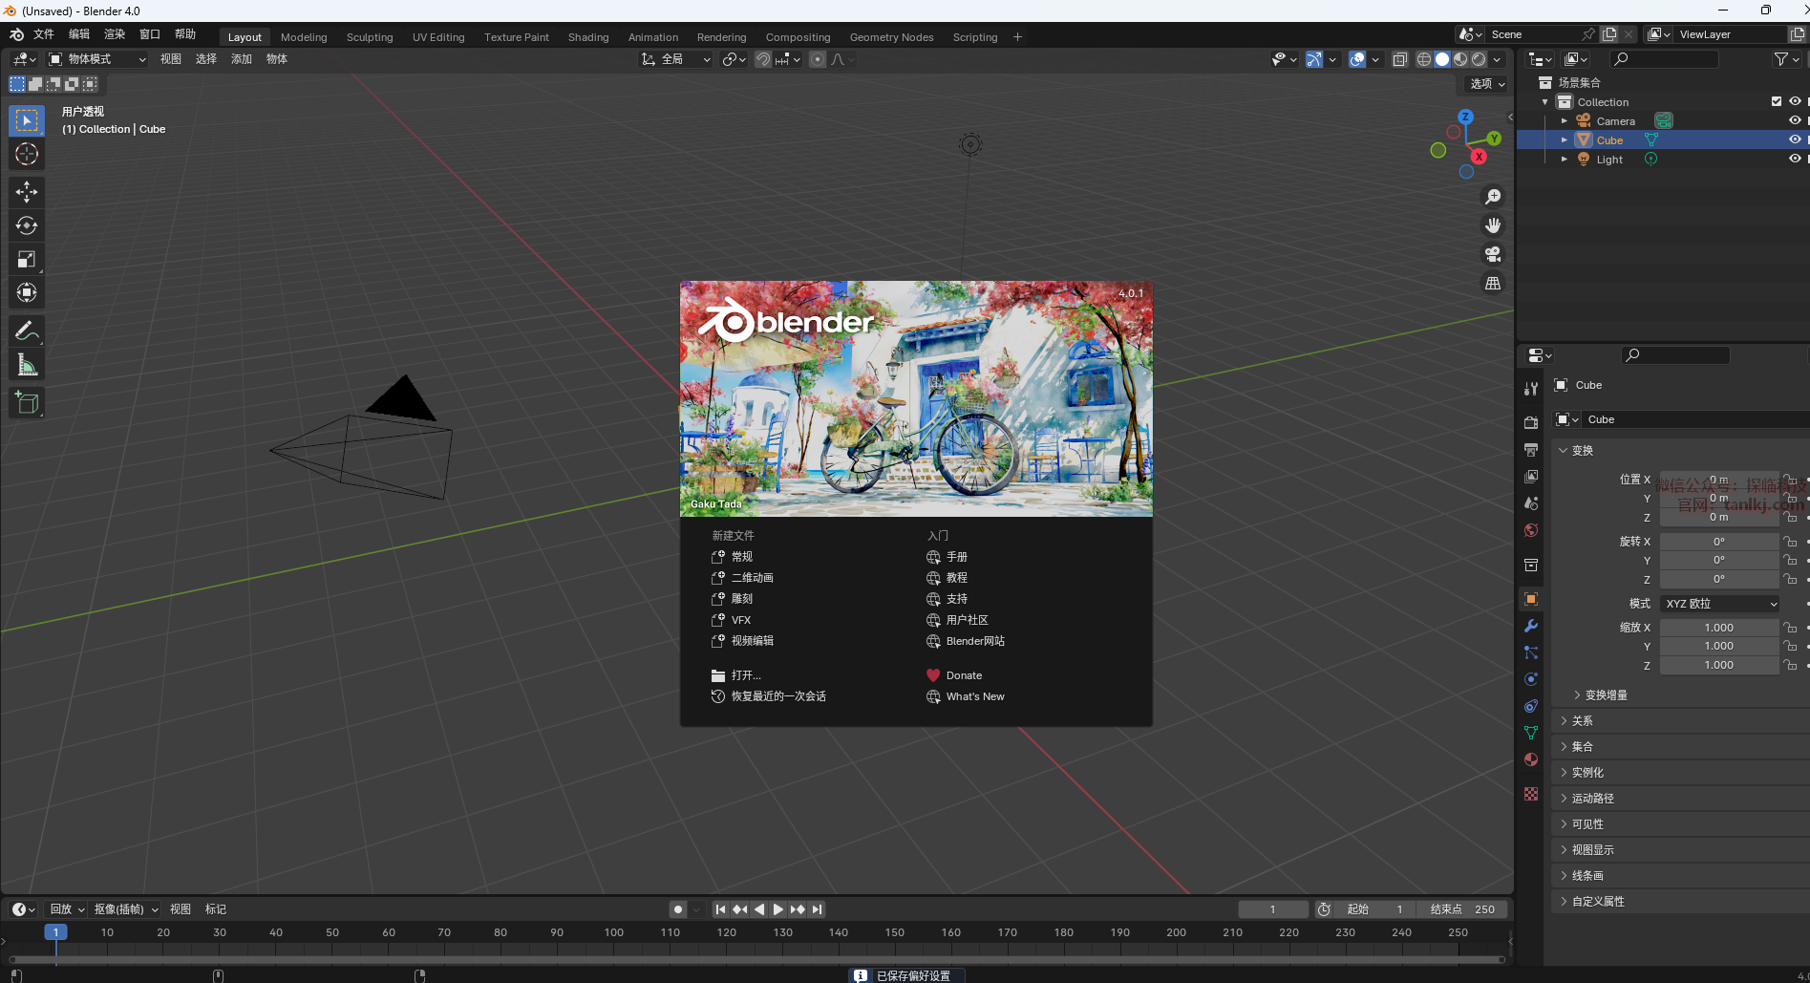Open the Object Mode (物体模式) dropdown

point(97,59)
